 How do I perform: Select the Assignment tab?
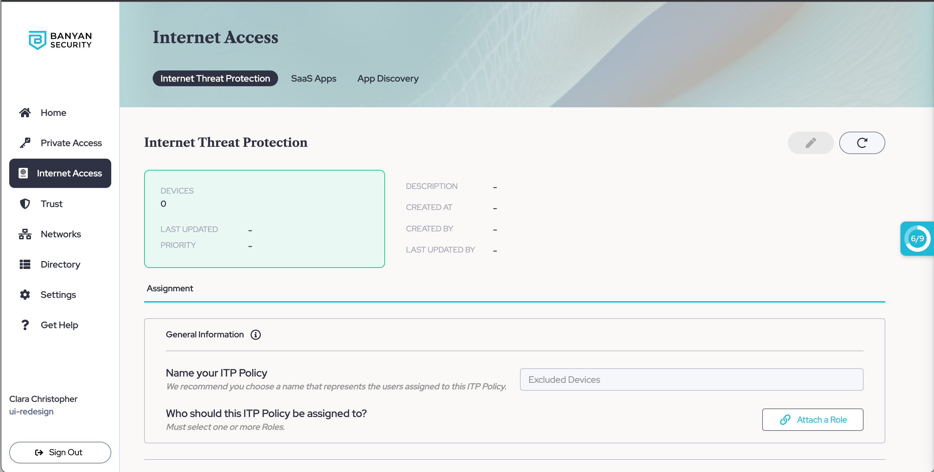pos(170,289)
